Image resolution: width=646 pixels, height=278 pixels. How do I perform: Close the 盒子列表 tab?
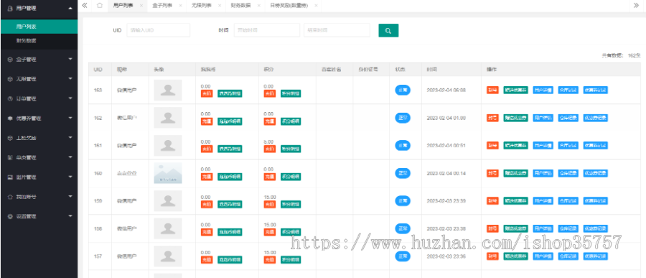[180, 5]
